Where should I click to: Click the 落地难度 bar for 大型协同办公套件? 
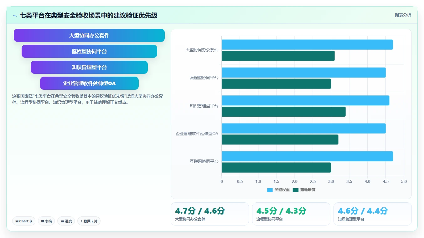278,56
